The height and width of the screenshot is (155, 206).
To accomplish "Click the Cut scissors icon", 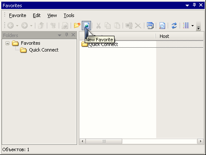I will [x=98, y=26].
